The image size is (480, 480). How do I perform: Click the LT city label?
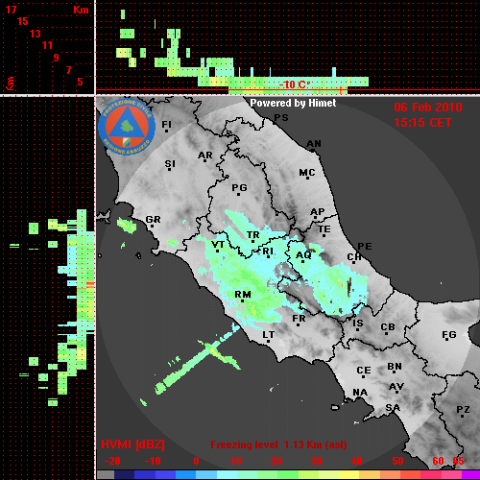pyautogui.click(x=269, y=335)
